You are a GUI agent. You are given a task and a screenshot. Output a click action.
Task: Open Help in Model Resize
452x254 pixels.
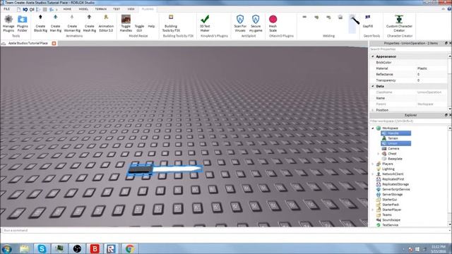tap(151, 26)
